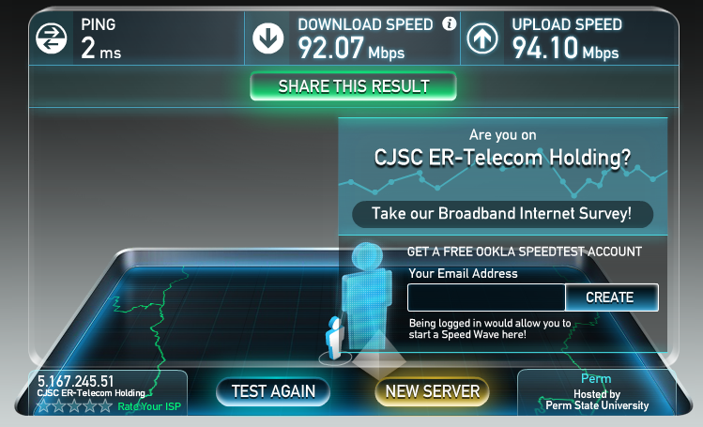
Task: Click the download arrow icon
Action: click(267, 38)
